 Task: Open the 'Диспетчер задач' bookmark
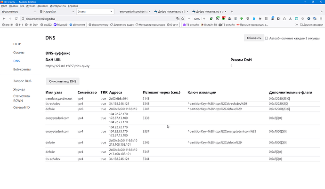(122, 24)
